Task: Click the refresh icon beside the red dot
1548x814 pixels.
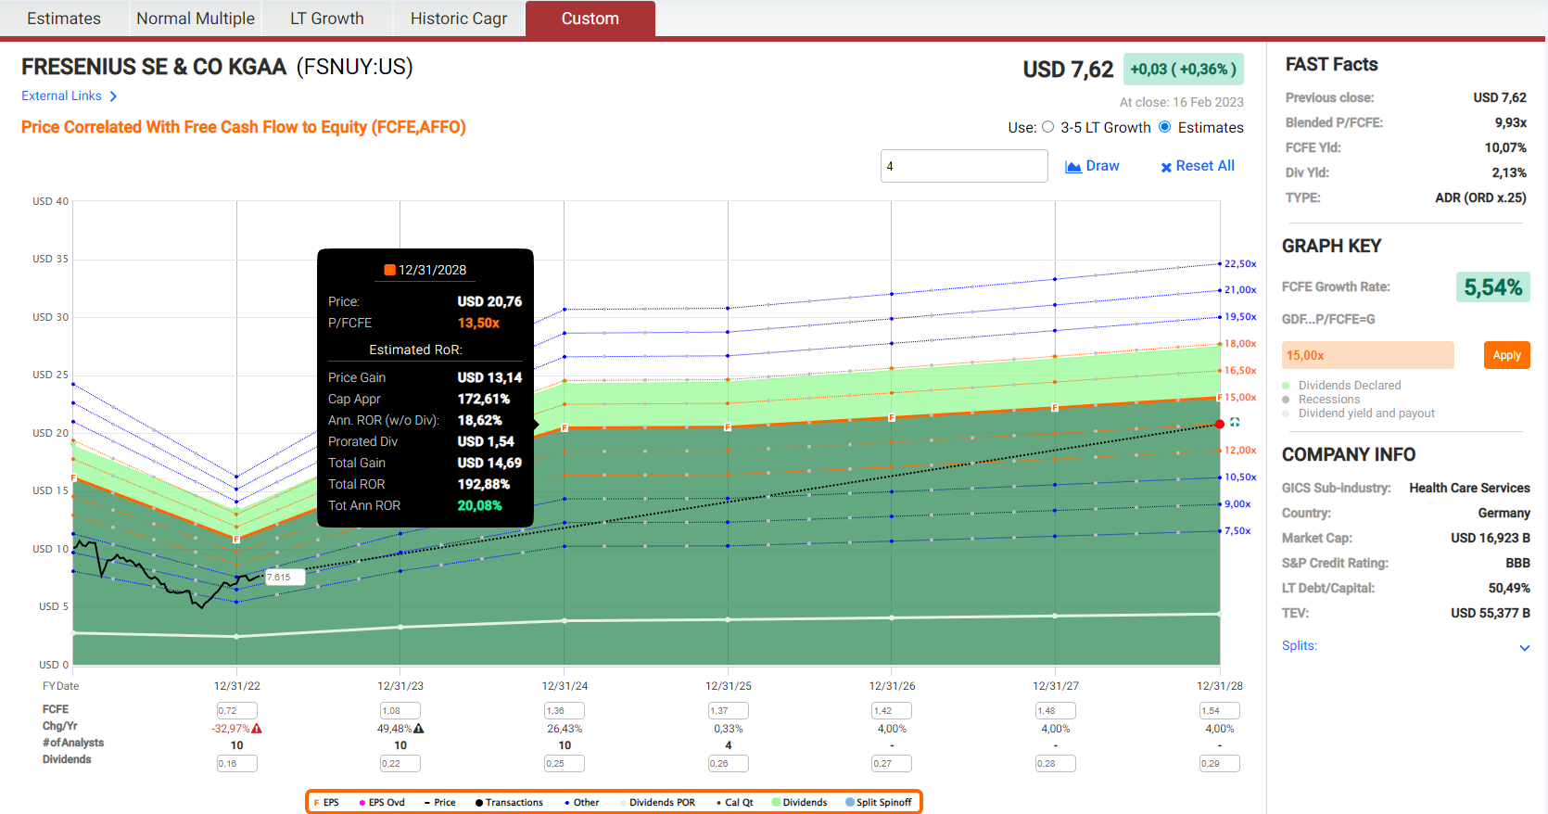Action: [x=1235, y=423]
